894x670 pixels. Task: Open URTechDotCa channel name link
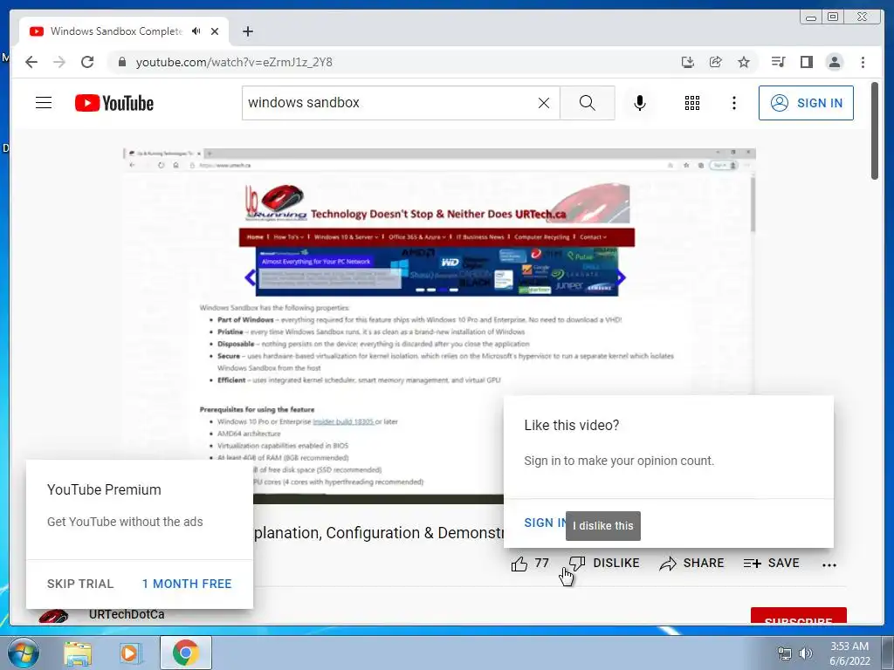click(127, 614)
